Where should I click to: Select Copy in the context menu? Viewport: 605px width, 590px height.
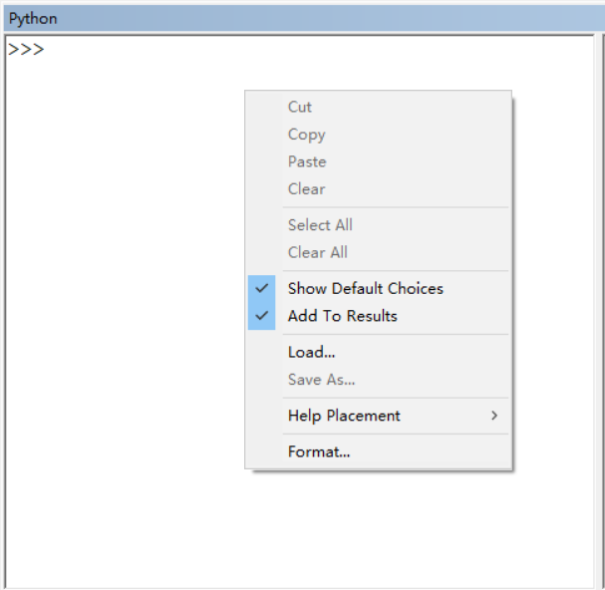point(306,135)
